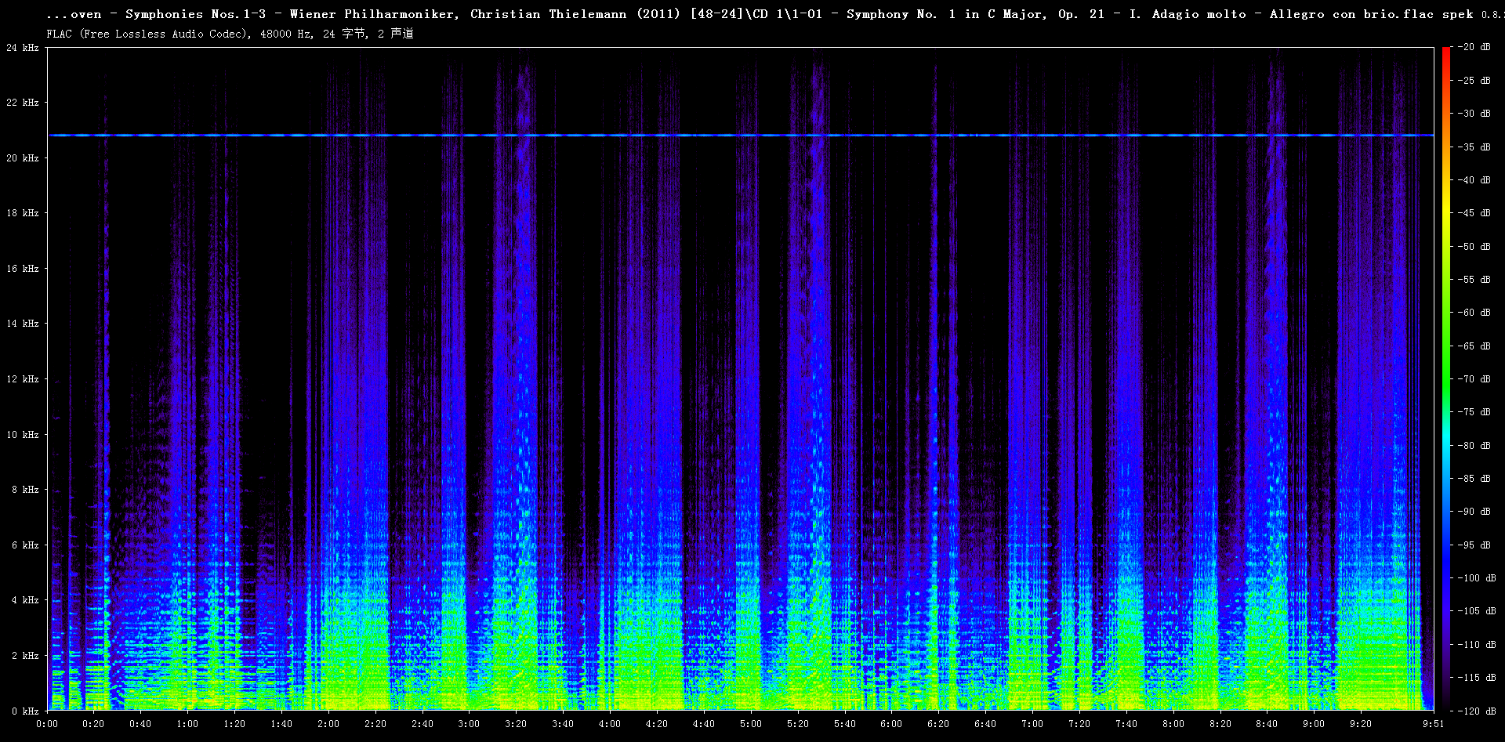Click the 6 kHz frequency axis label

(25, 545)
